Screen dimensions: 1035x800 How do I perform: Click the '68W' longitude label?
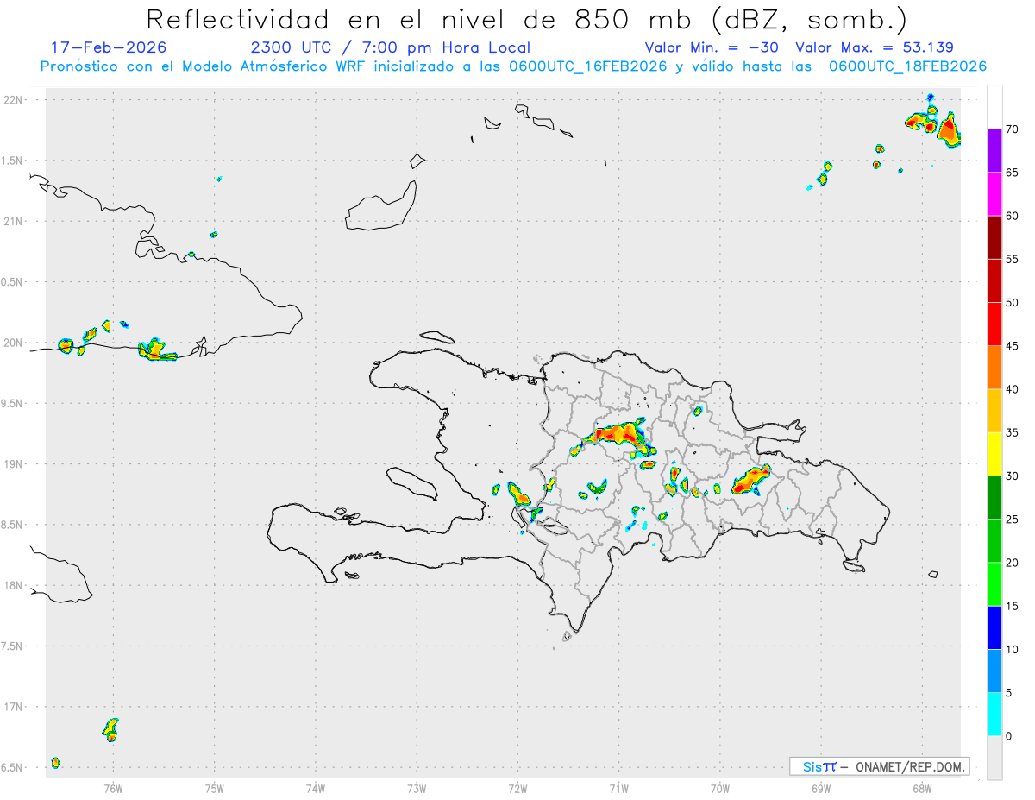(922, 790)
